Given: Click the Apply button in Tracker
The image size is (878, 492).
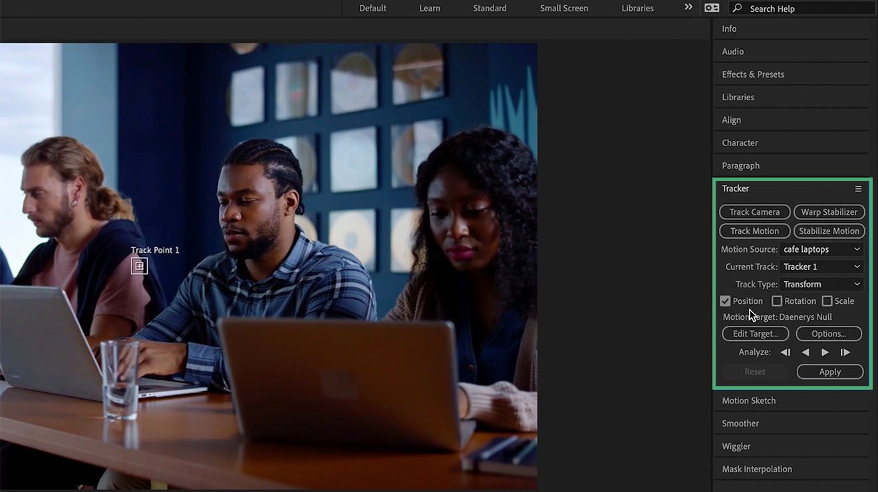Looking at the screenshot, I should [829, 371].
